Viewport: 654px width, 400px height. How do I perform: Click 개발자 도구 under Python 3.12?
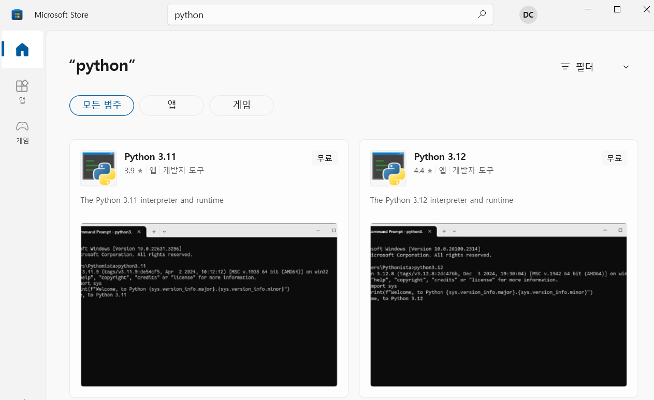(473, 170)
